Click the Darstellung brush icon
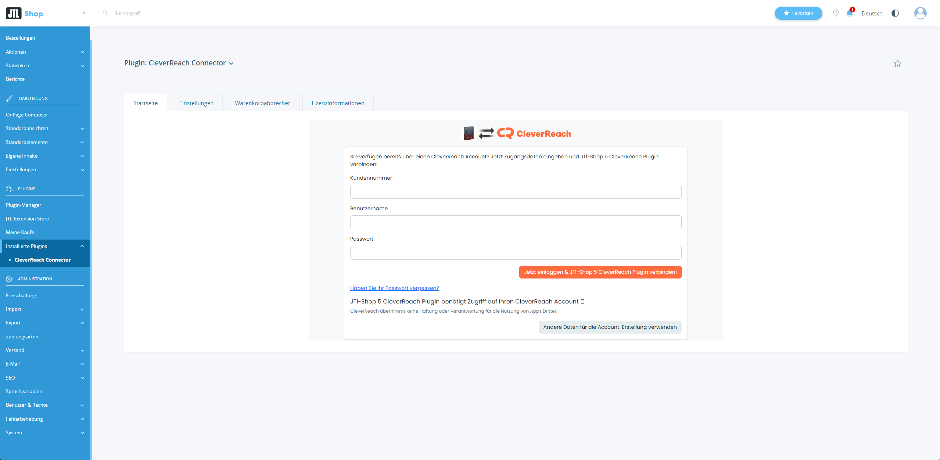 (x=9, y=98)
